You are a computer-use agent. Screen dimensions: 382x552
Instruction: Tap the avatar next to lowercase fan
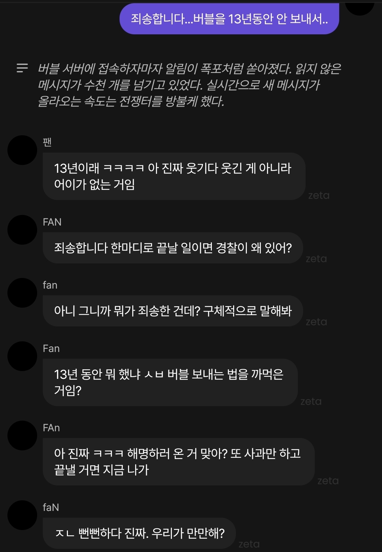click(22, 293)
